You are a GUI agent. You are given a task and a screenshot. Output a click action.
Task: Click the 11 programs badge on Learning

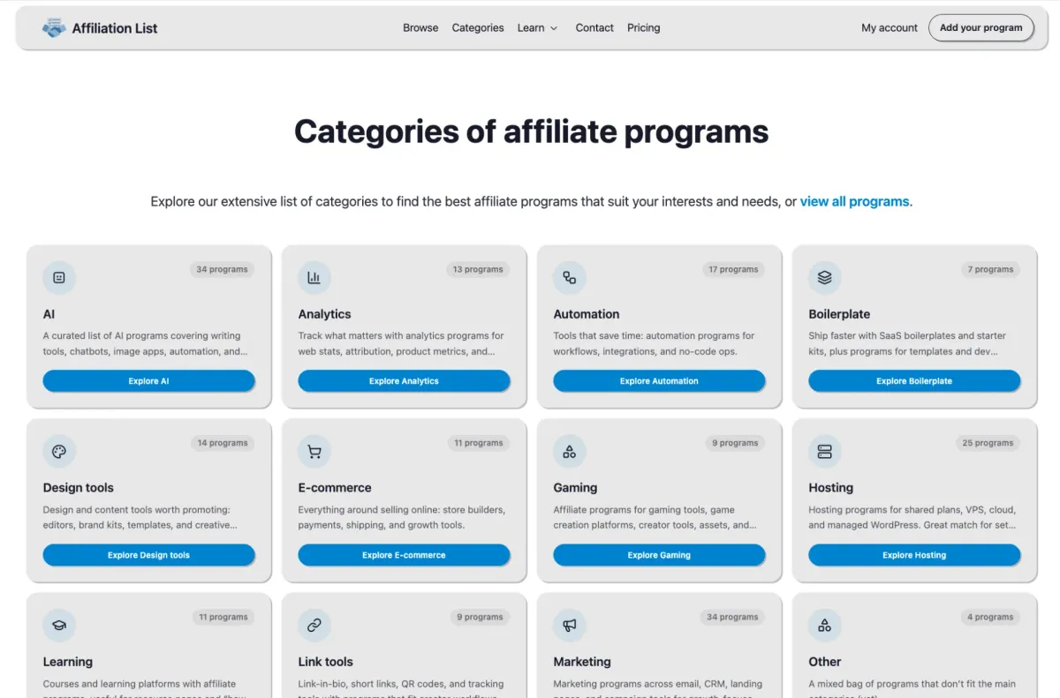[x=223, y=617]
